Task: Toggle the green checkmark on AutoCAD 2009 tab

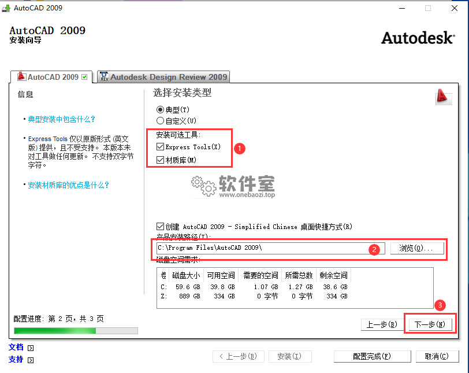Action: click(85, 77)
